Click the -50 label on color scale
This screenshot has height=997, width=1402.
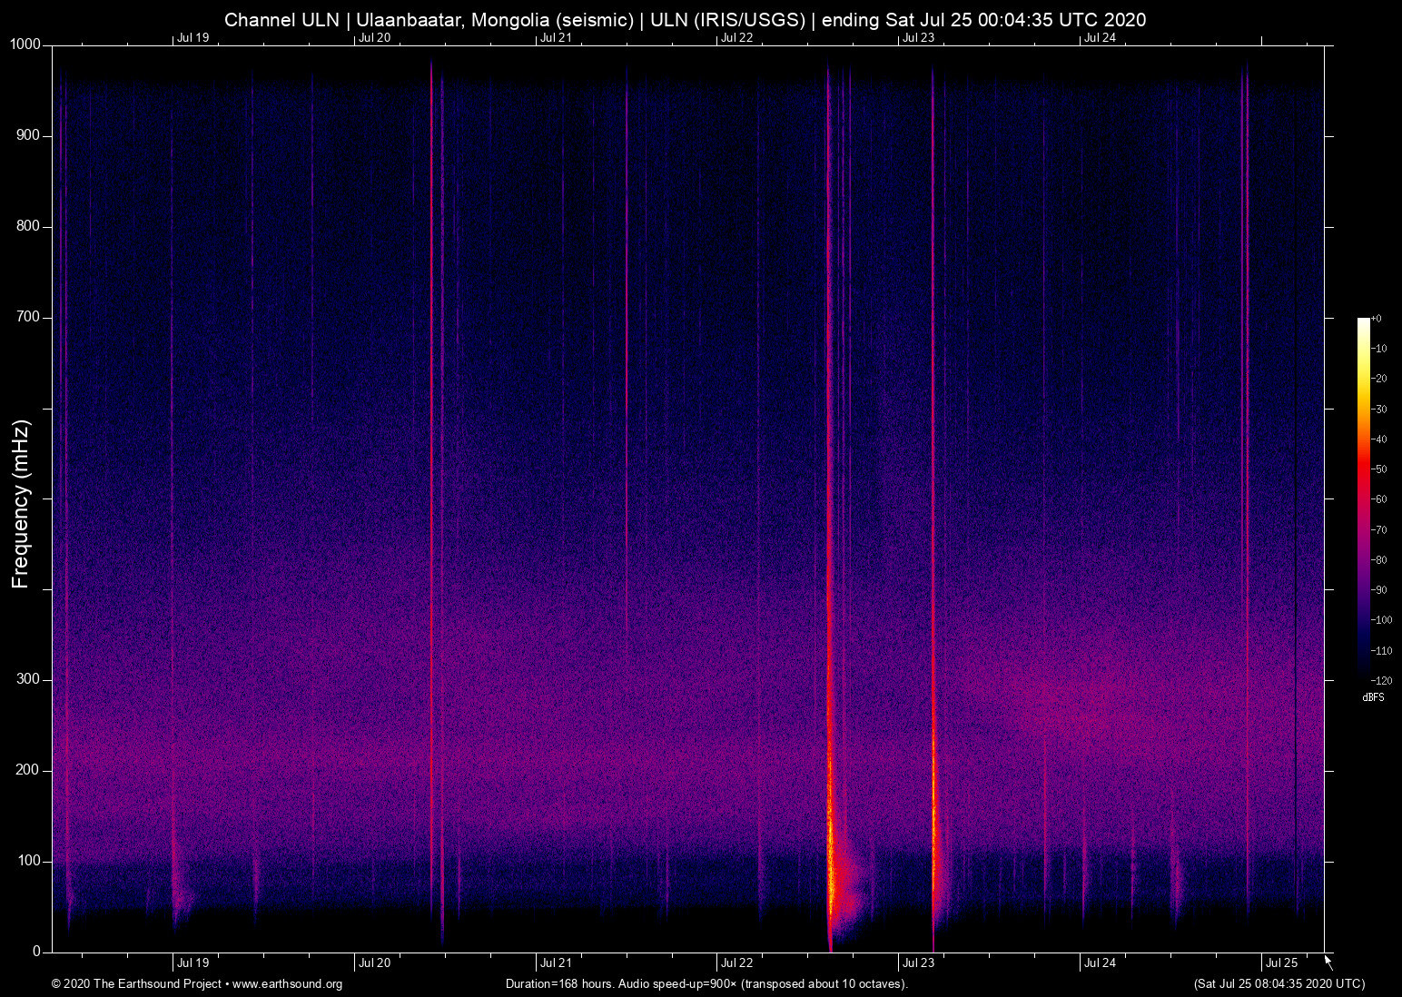coord(1379,469)
